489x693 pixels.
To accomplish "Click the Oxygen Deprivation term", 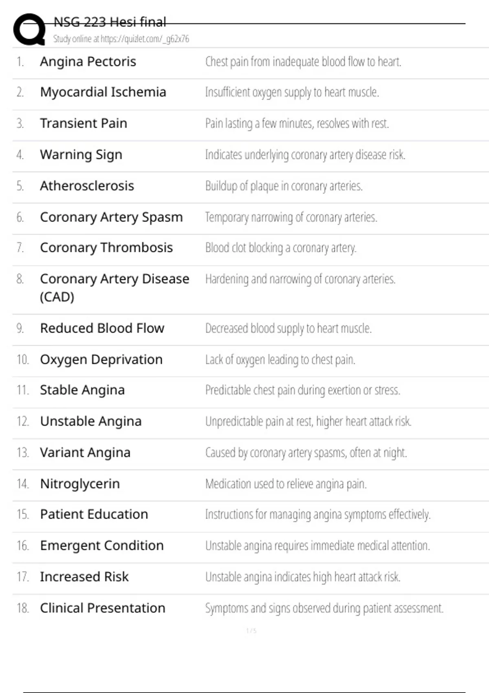I will [x=101, y=360].
